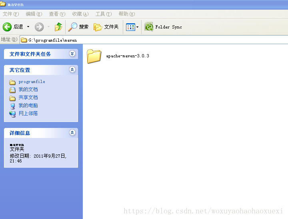The width and height of the screenshot is (288, 219).
Task: Open the 我的文档 link
Action: click(x=28, y=89)
